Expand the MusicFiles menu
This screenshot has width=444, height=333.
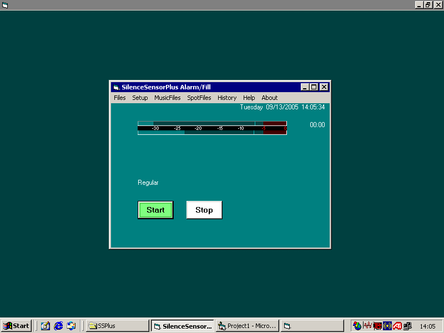click(168, 98)
